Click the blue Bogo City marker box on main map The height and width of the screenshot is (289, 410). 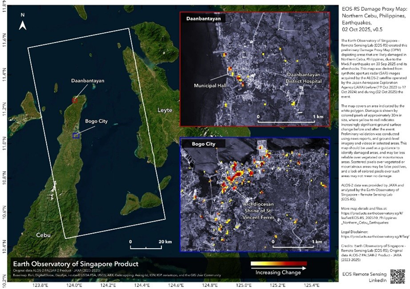(76, 136)
